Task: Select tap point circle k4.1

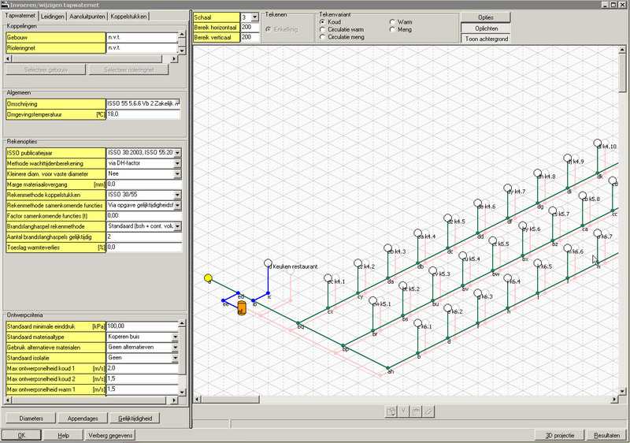Action: coord(328,278)
